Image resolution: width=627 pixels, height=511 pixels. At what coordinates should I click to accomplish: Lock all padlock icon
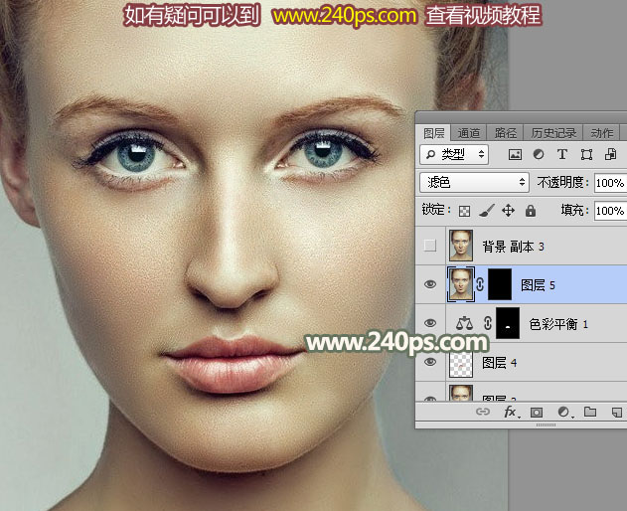click(531, 210)
